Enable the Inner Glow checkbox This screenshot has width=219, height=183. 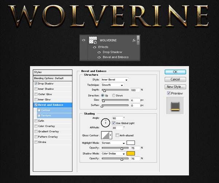tap(36, 99)
